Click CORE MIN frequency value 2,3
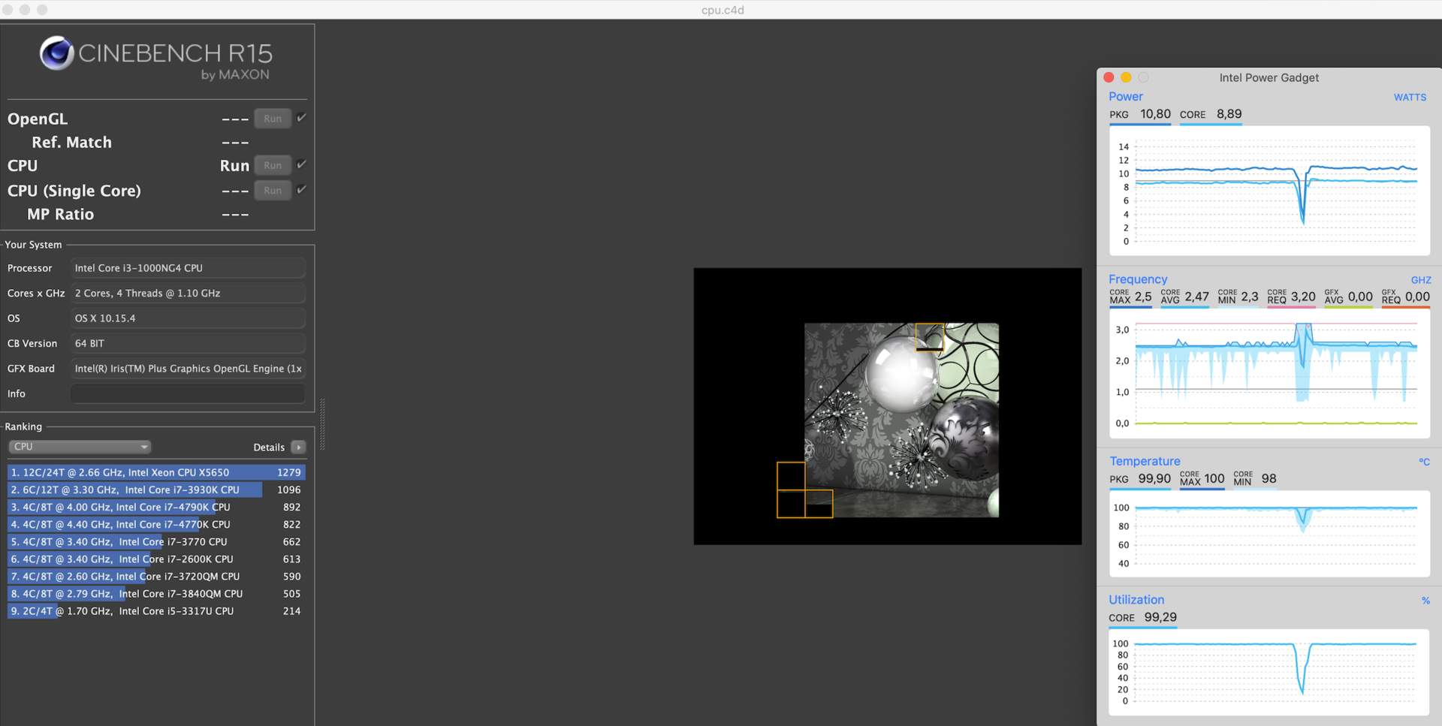 (x=1250, y=297)
